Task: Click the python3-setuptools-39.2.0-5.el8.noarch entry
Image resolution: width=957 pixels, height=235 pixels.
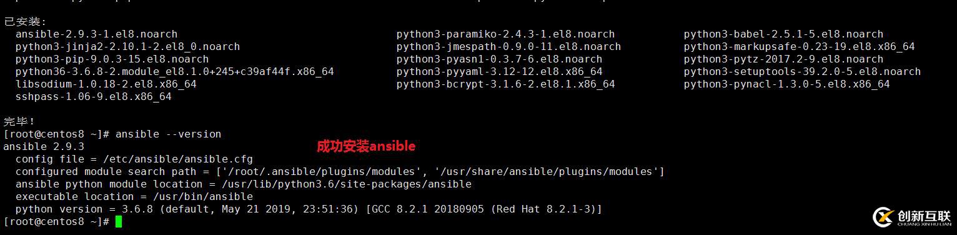Action: [802, 72]
